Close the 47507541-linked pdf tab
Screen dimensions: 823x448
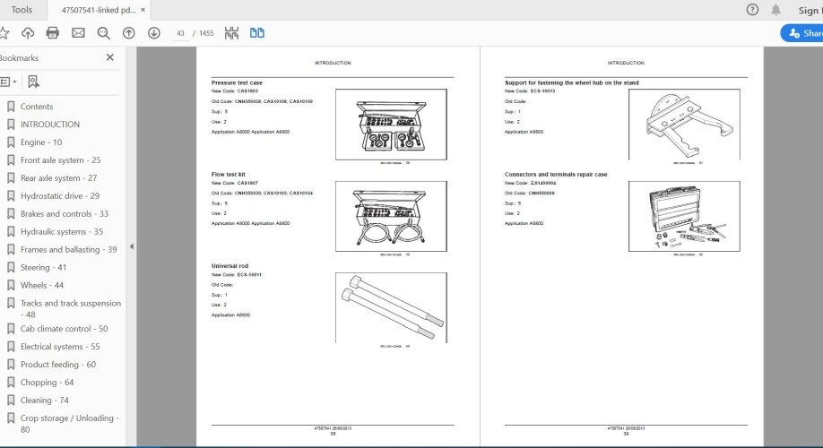click(143, 10)
